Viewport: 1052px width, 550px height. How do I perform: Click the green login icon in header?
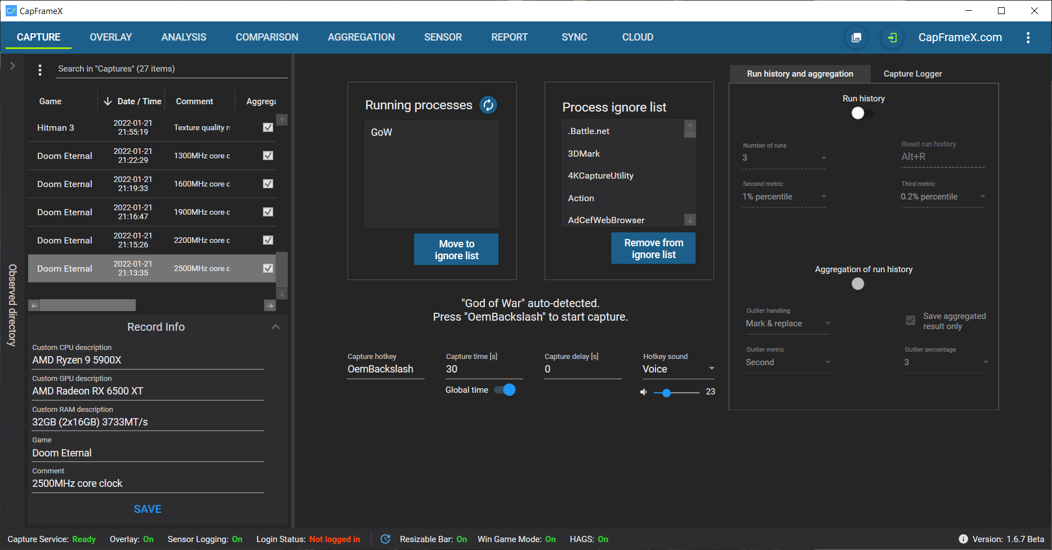(892, 38)
